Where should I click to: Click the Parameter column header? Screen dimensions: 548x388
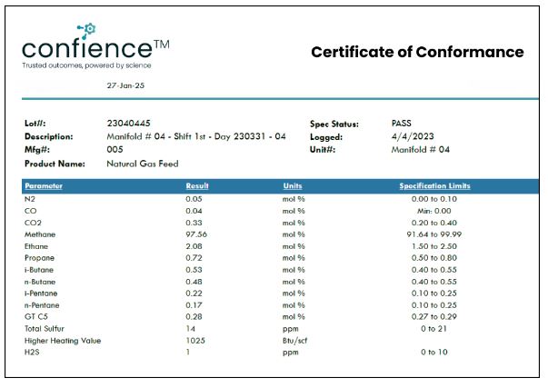coord(44,185)
